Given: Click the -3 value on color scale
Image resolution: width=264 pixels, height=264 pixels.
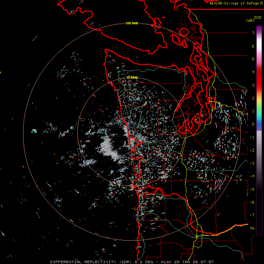Looking at the screenshot, I should coord(252,163).
